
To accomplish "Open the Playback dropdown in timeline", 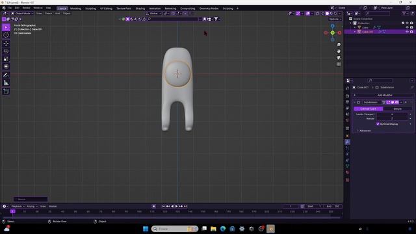I will [x=18, y=207].
